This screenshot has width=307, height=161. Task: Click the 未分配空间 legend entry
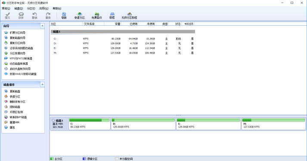point(124,159)
